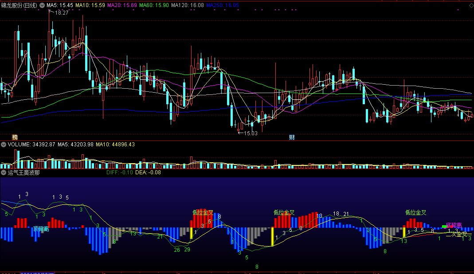Select the MA120: 16.08 label

188,5
